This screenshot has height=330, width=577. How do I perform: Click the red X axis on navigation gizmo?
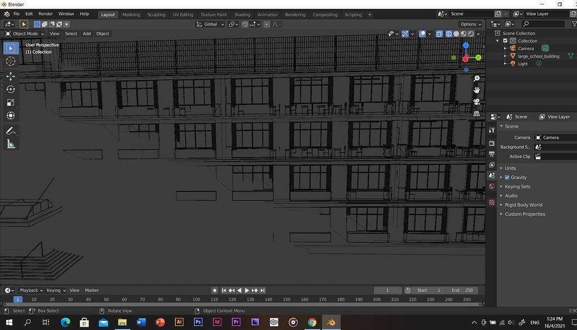465,59
